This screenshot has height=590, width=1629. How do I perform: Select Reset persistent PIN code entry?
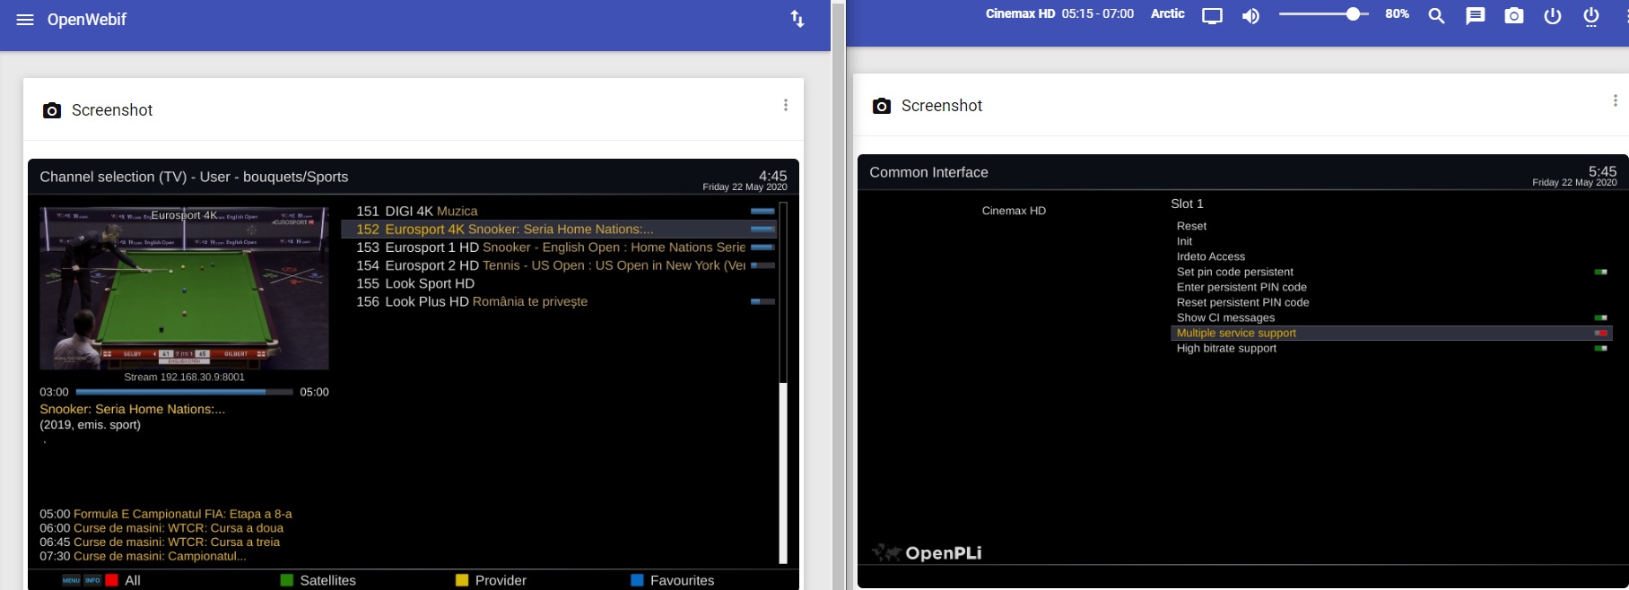[x=1391, y=302]
